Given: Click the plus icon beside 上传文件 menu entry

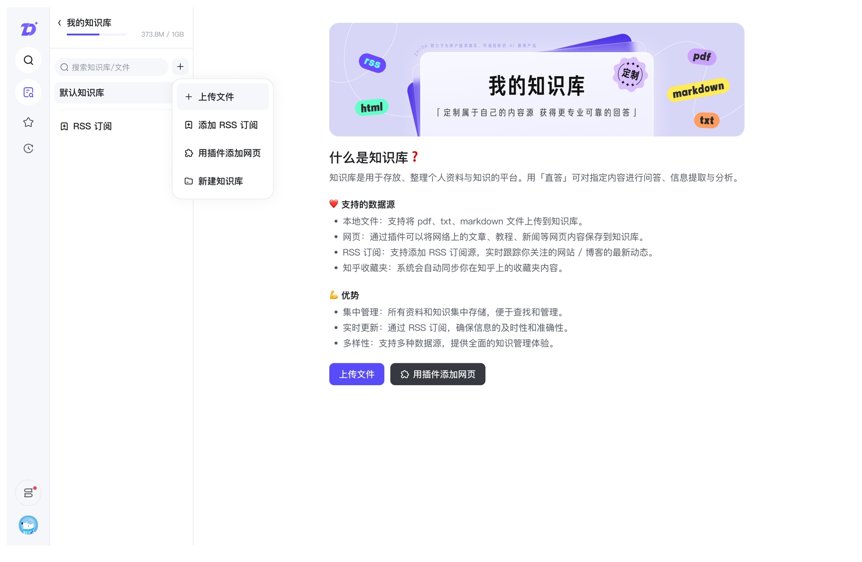Looking at the screenshot, I should (x=189, y=97).
